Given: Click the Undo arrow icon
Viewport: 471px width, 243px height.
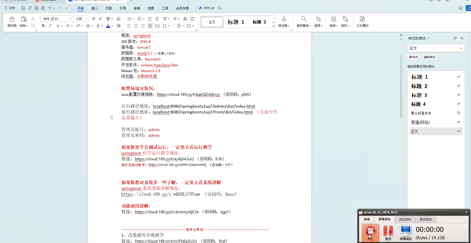Looking at the screenshot, I should [50, 8].
